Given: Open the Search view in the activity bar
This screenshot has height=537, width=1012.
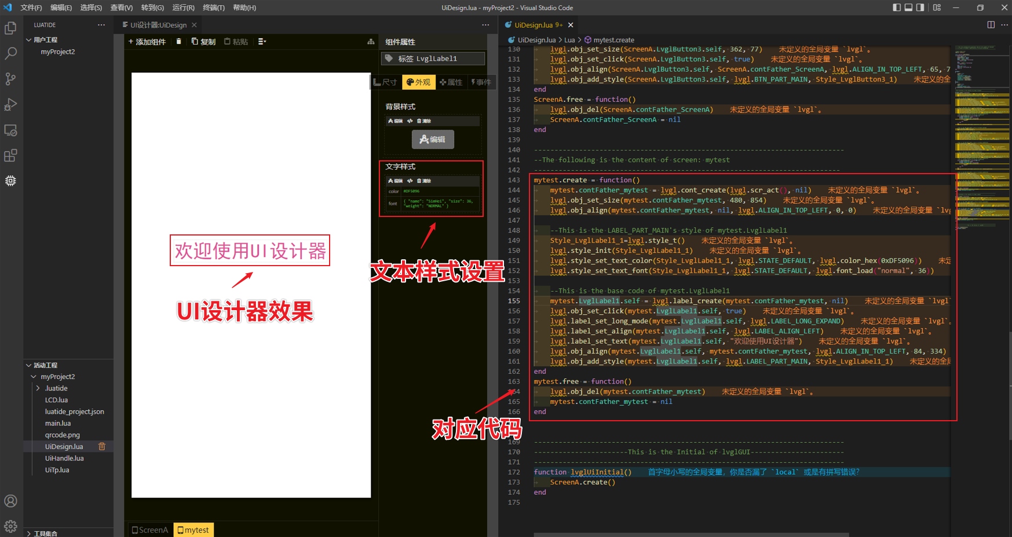Looking at the screenshot, I should pos(10,53).
